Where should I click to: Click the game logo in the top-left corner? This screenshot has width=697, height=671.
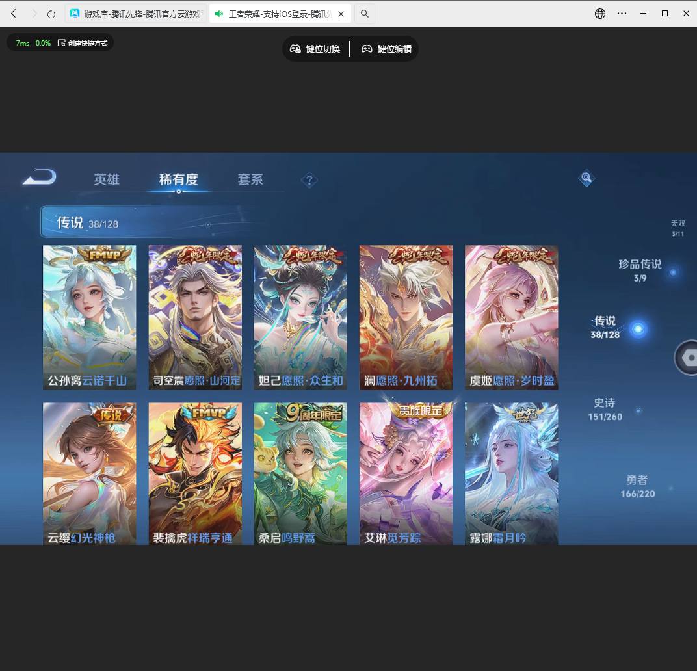(x=38, y=176)
